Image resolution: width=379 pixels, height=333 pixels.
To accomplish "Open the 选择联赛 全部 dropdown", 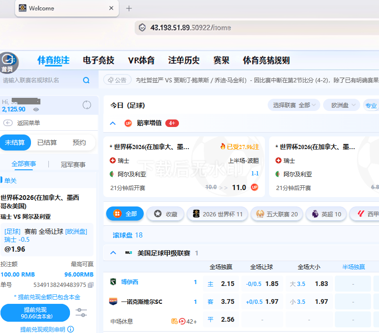I will pos(294,105).
